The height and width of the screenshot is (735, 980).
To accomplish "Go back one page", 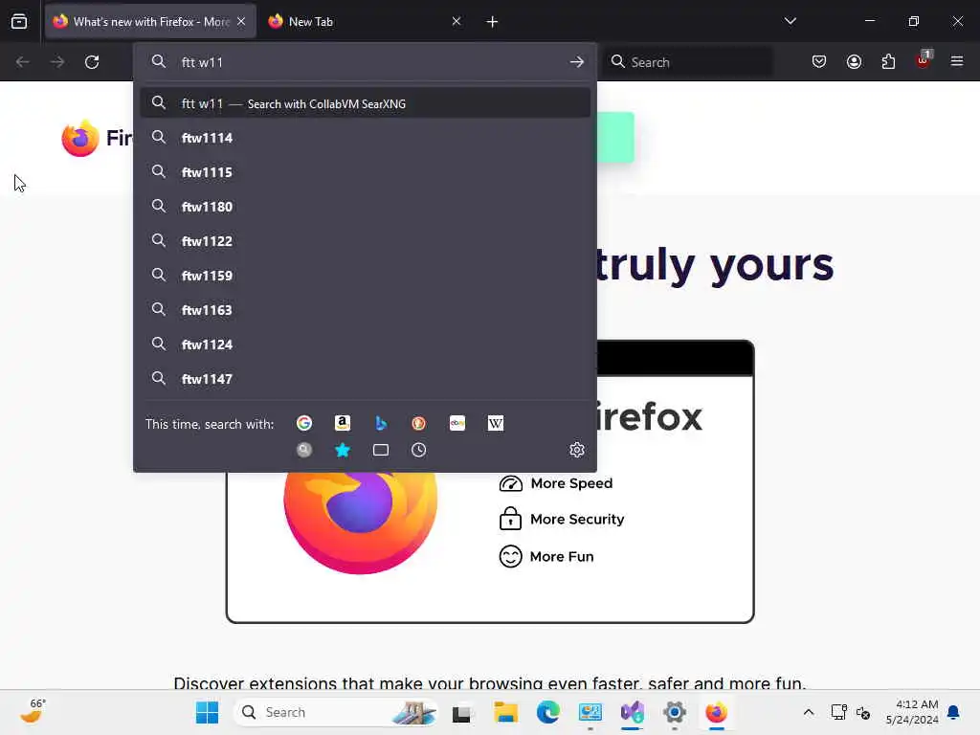I will (23, 62).
